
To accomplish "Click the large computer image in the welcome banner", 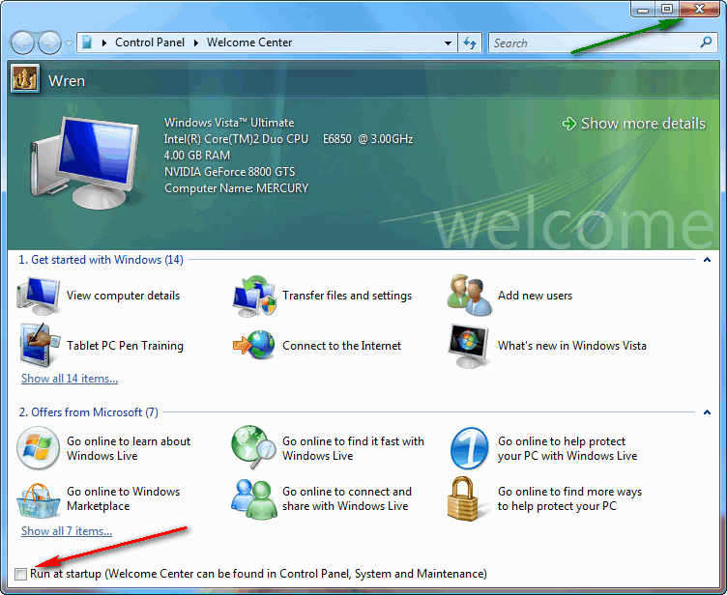I will pos(85,162).
